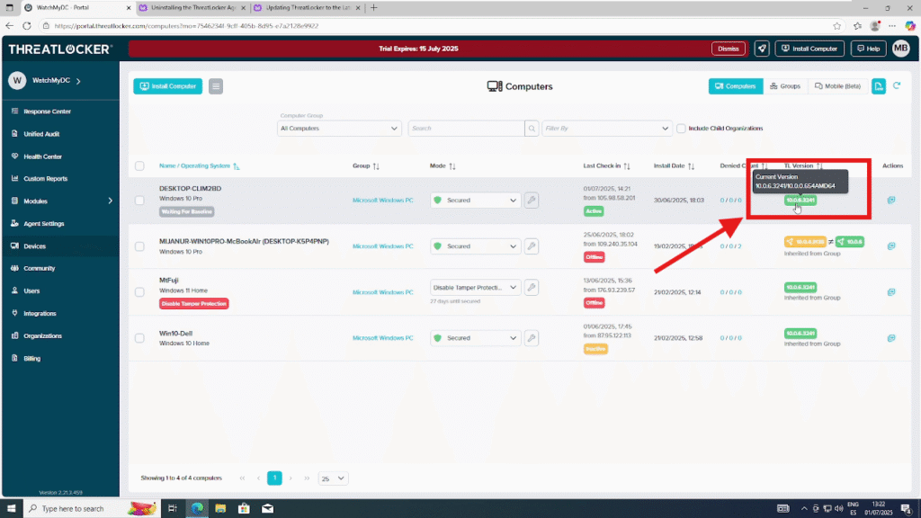Switch to the Groups tab
The image size is (921, 518).
[x=785, y=86]
